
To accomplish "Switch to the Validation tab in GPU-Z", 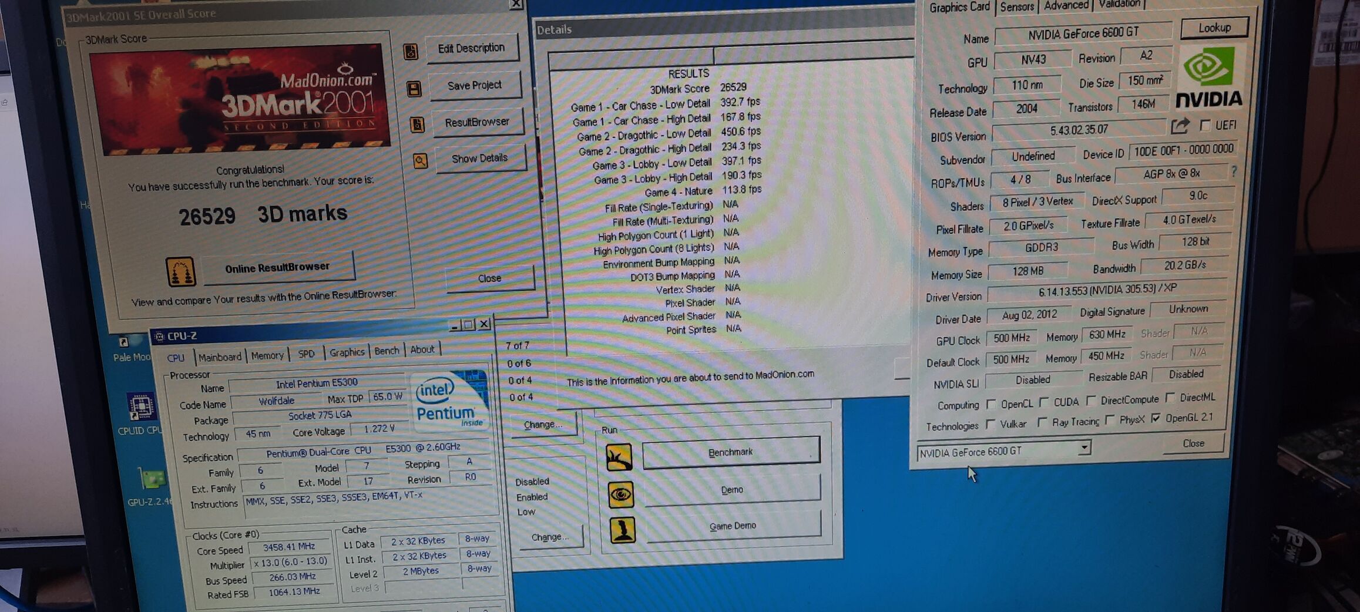I will pos(1119,4).
